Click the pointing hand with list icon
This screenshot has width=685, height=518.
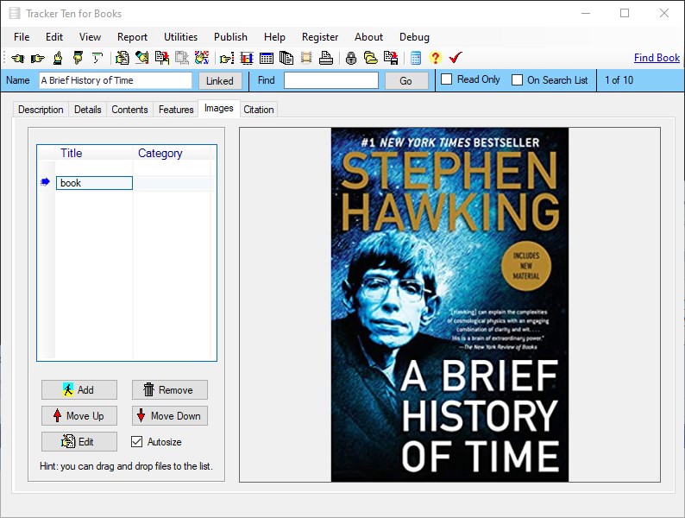(x=227, y=58)
